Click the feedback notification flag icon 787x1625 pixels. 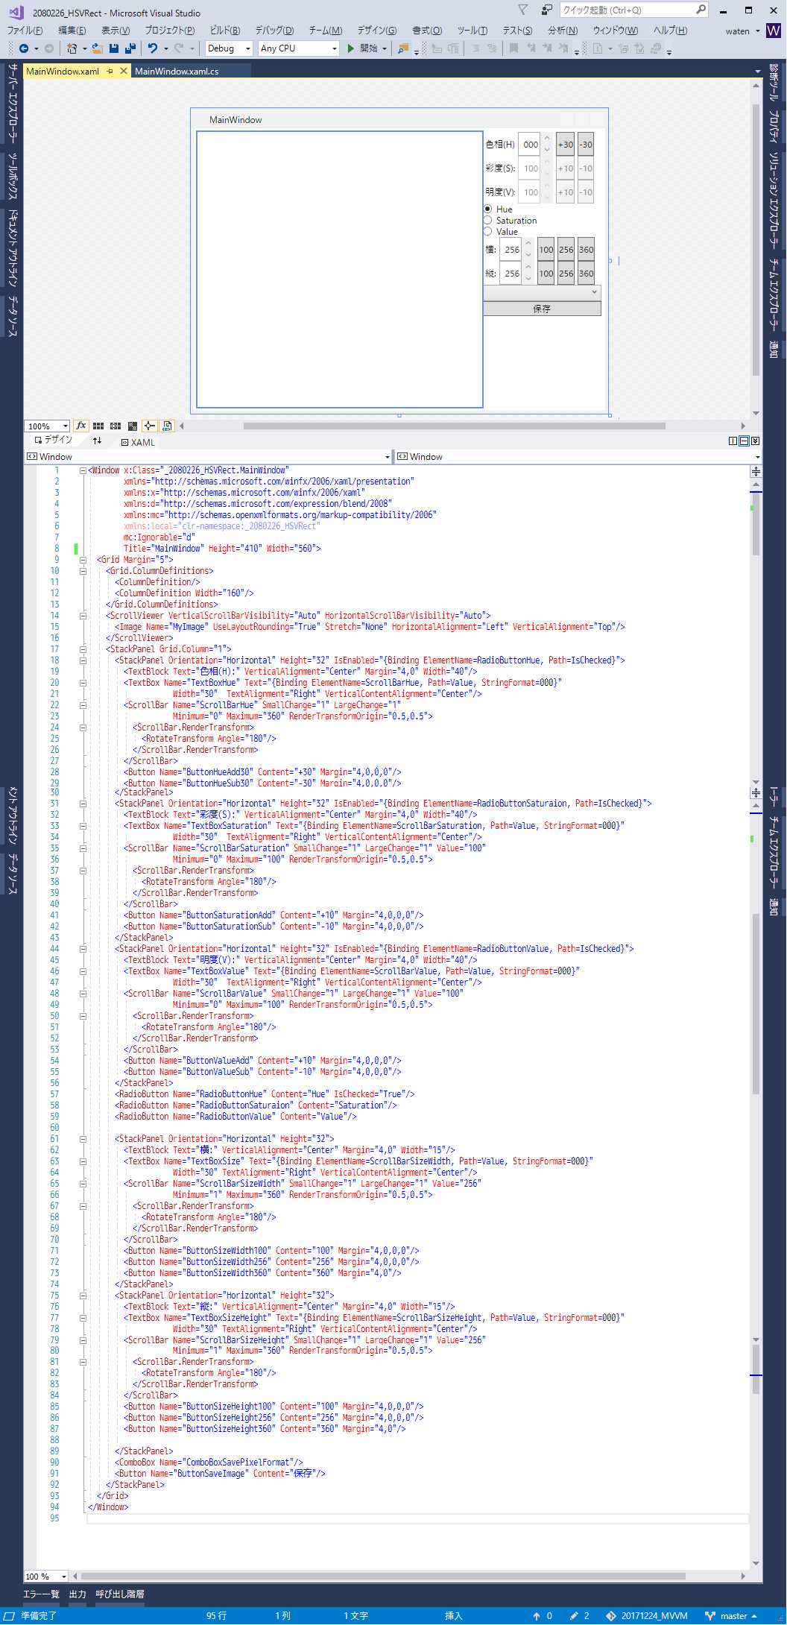point(523,10)
